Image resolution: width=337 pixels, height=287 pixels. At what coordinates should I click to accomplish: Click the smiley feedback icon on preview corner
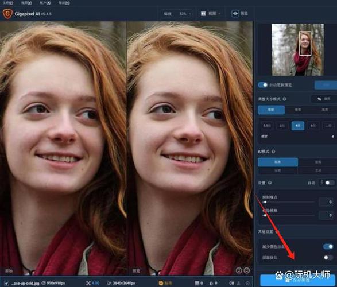(x=246, y=270)
